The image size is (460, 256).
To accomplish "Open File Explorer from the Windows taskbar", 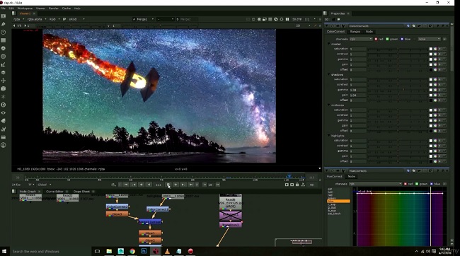I will coord(109,251).
